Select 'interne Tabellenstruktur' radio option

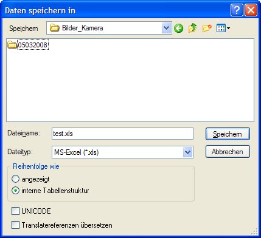(15, 191)
